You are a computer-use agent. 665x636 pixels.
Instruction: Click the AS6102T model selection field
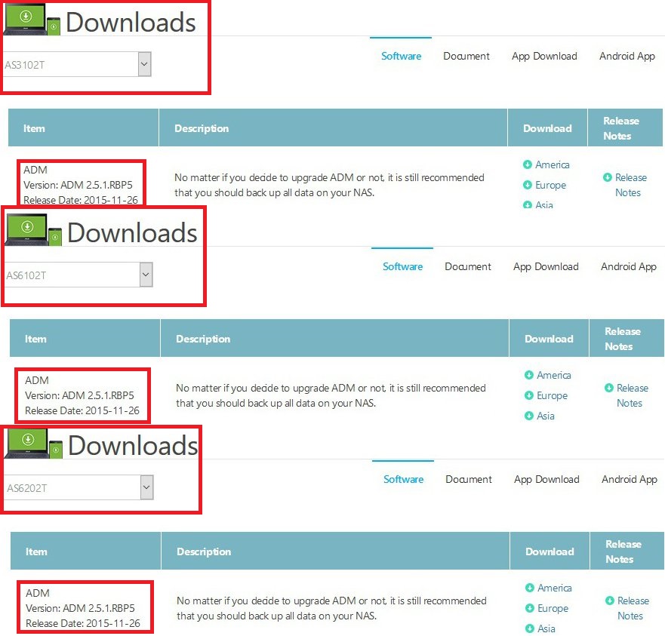tap(79, 275)
